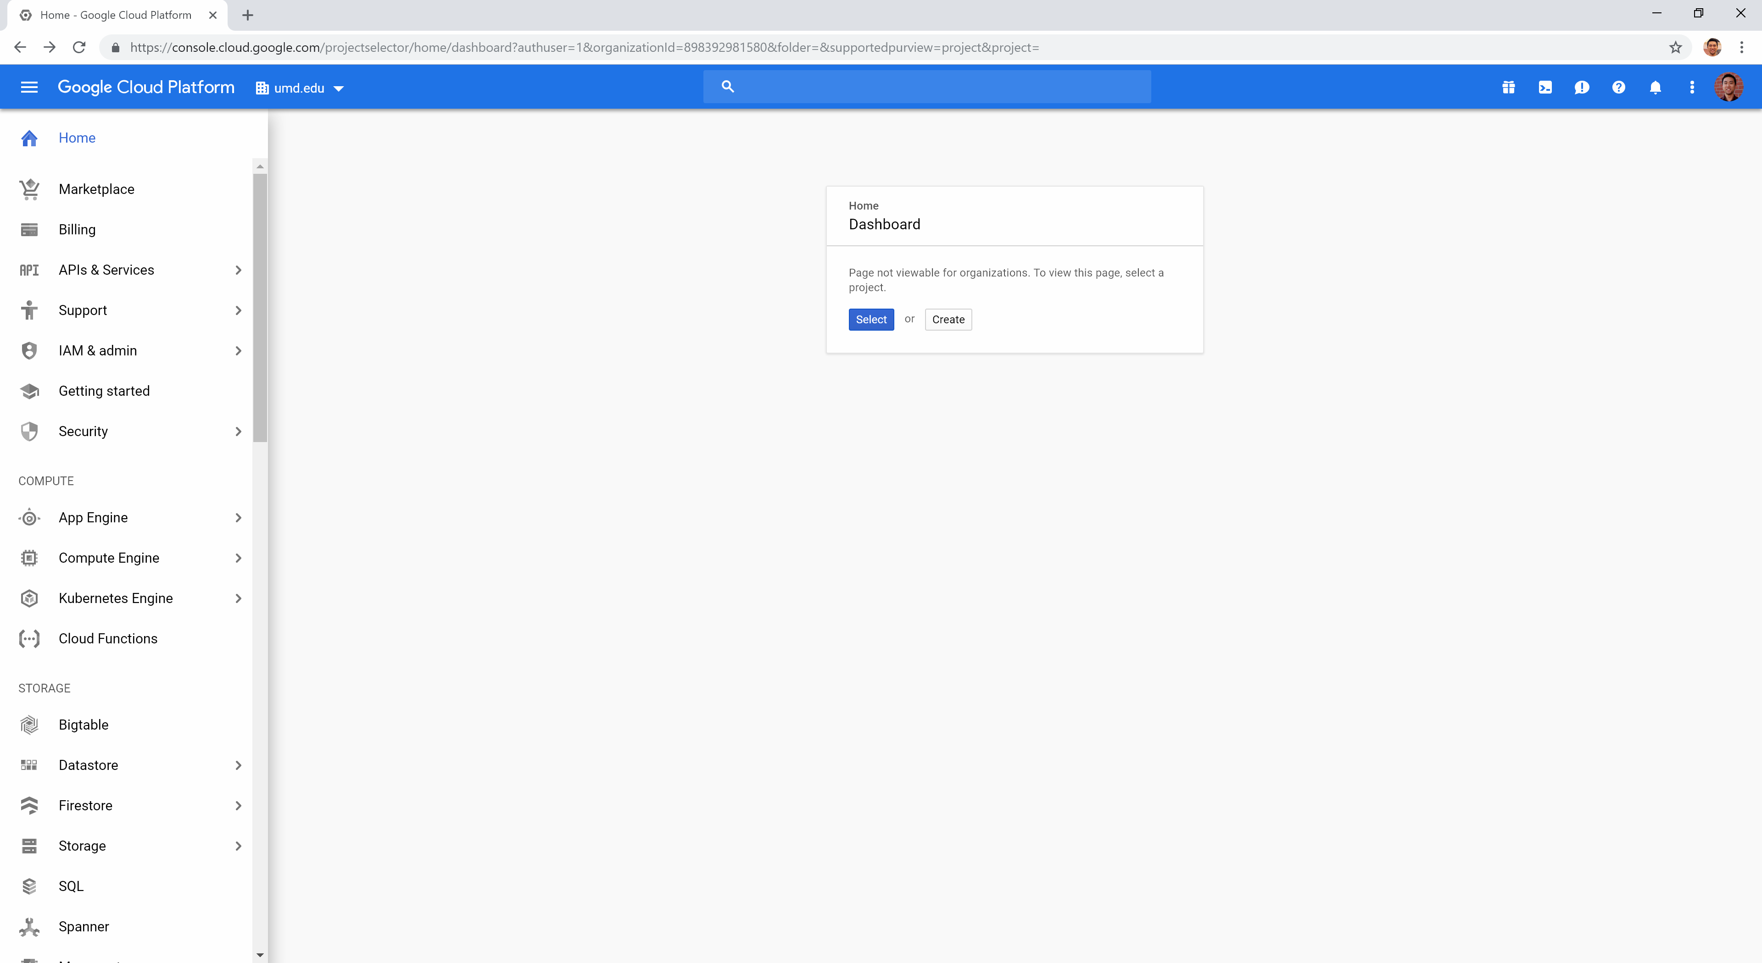Expand APIs & Services submenu arrow
Viewport: 1762px width, 963px height.
click(x=238, y=270)
